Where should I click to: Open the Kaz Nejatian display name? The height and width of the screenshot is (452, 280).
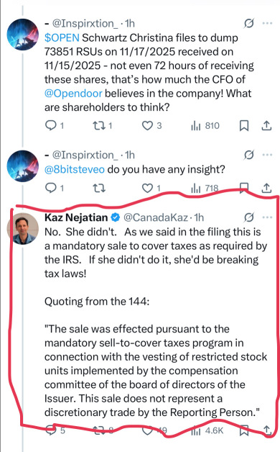pyautogui.click(x=76, y=217)
